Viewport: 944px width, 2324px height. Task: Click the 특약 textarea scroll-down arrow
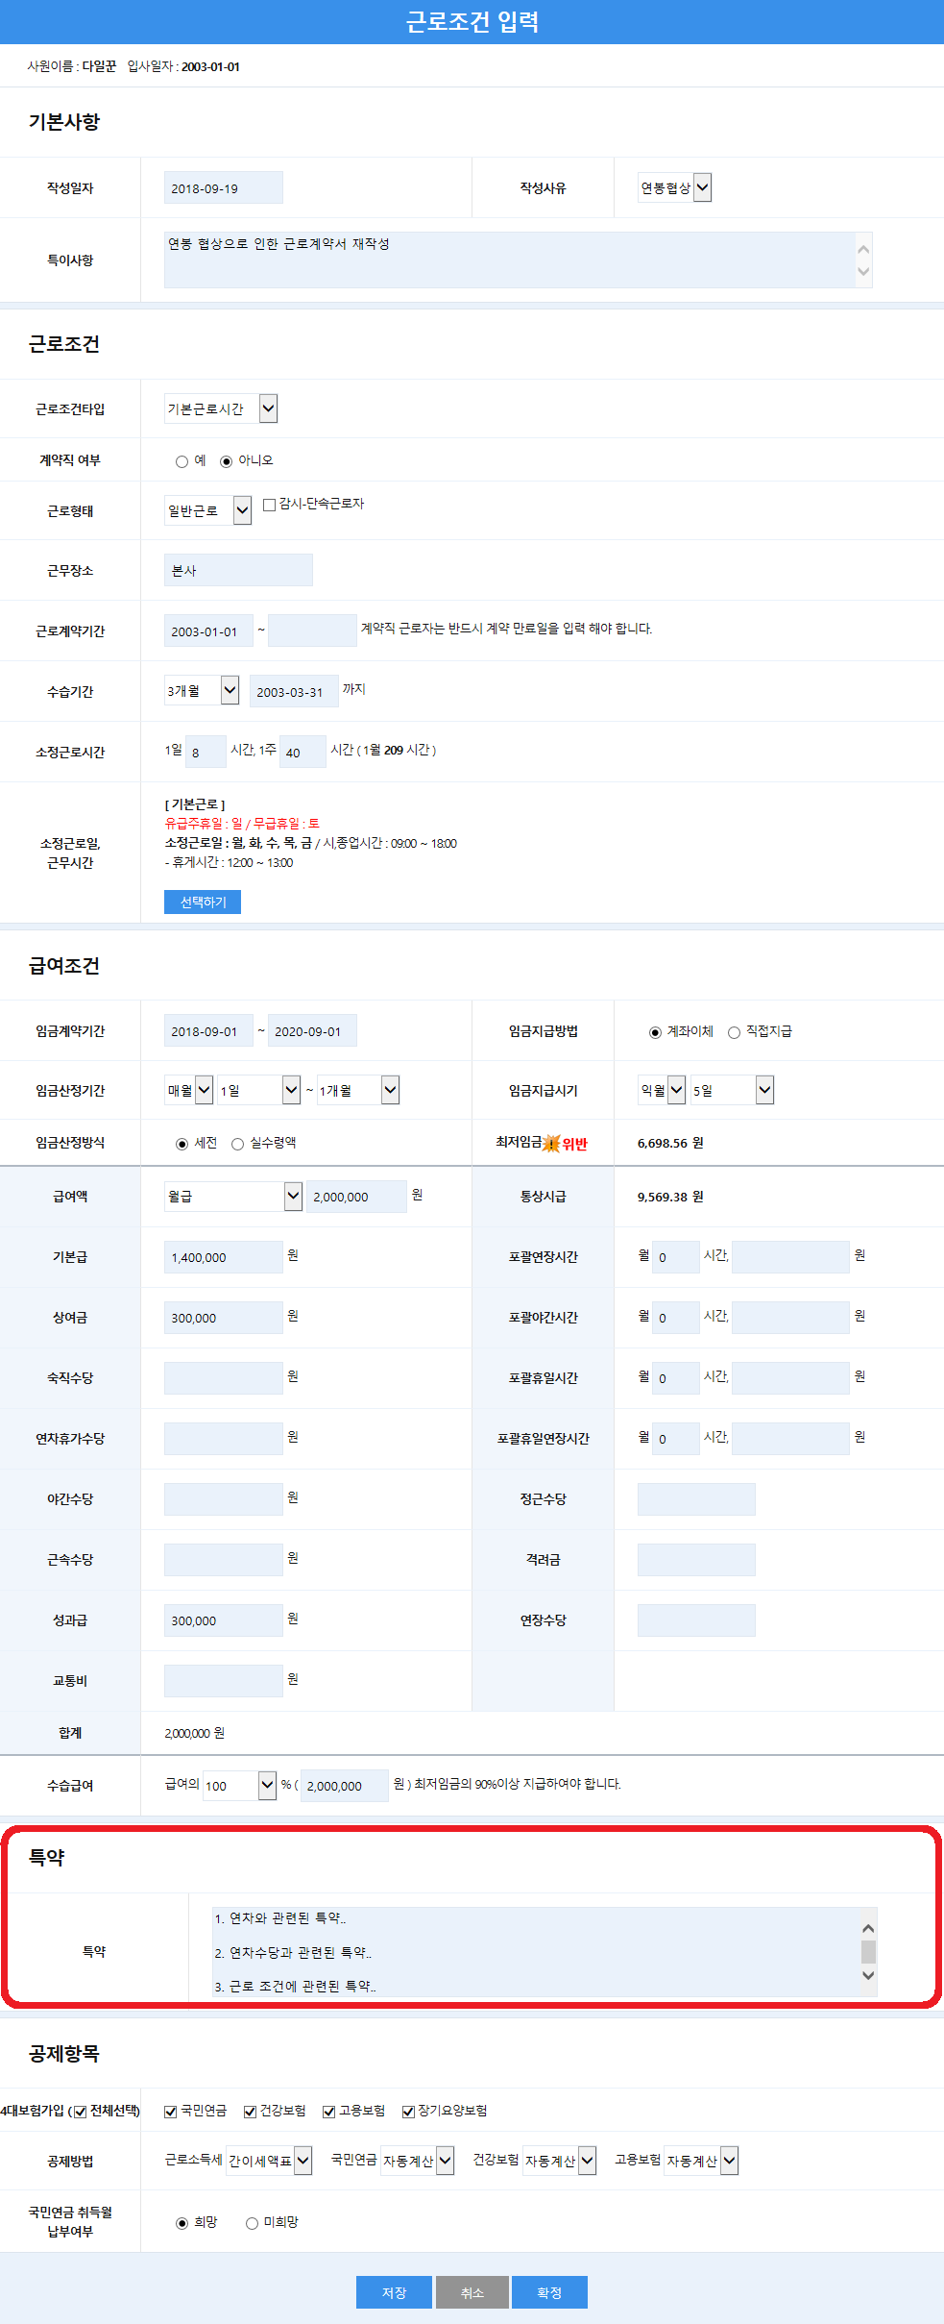pyautogui.click(x=868, y=1975)
